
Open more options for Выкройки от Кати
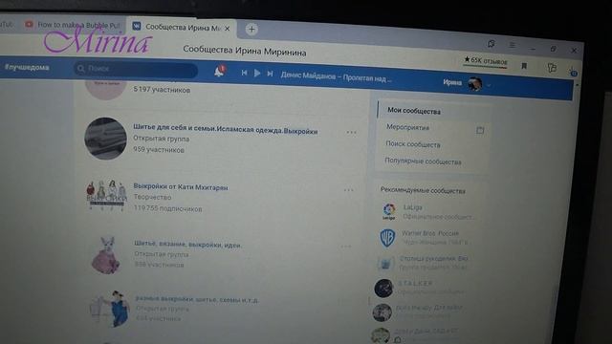tap(348, 190)
